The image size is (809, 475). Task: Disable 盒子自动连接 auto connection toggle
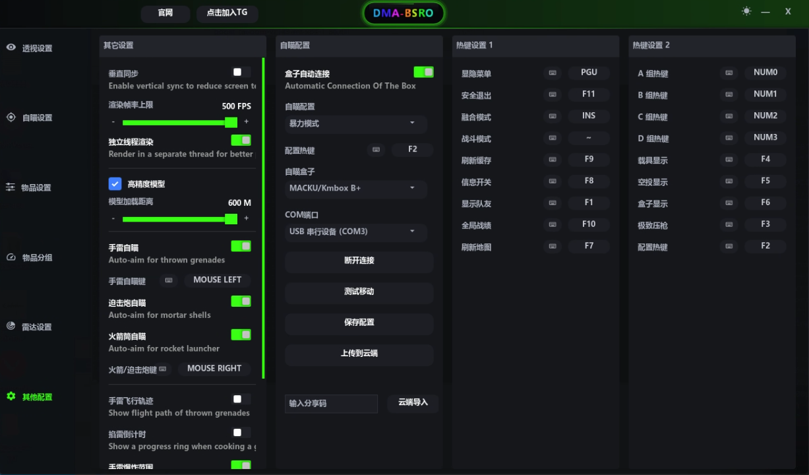tap(424, 72)
